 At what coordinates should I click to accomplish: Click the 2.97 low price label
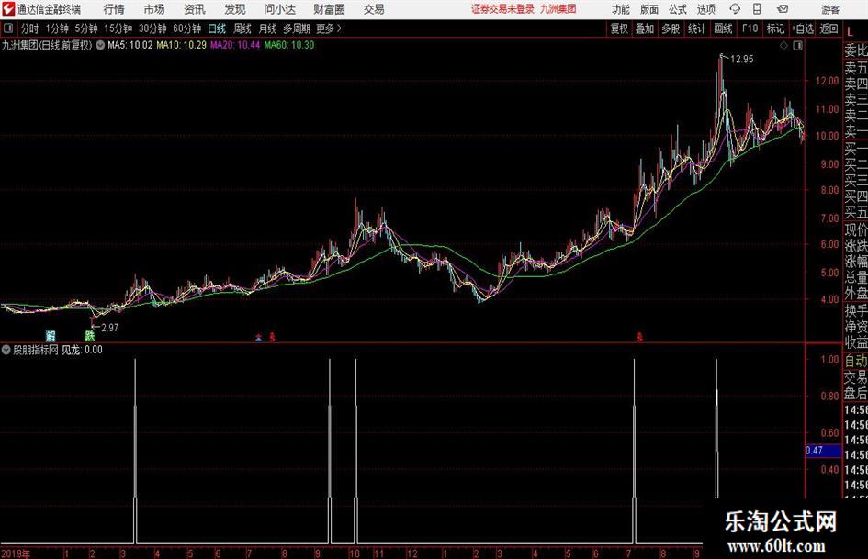[110, 328]
